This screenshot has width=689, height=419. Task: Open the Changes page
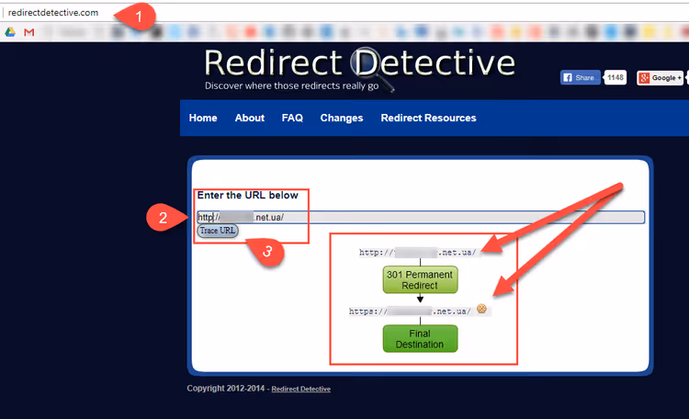click(342, 118)
